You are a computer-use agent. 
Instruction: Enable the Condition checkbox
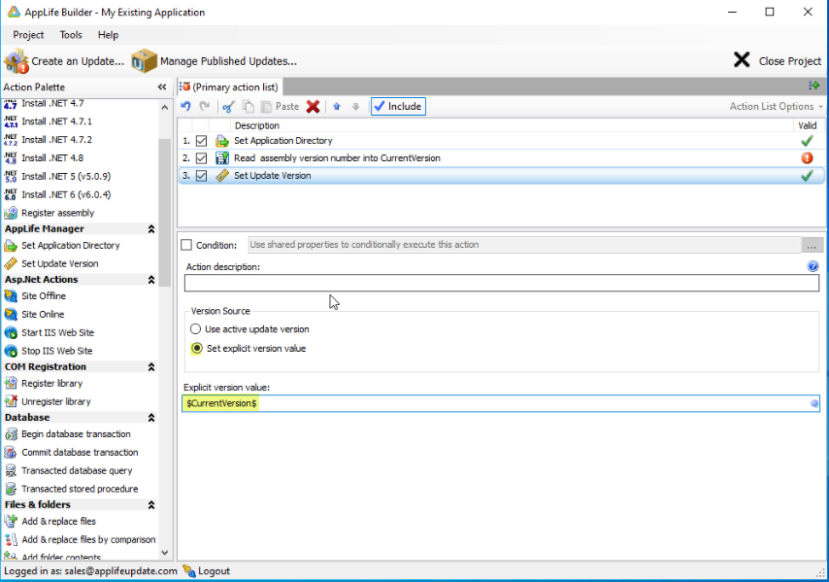[186, 245]
